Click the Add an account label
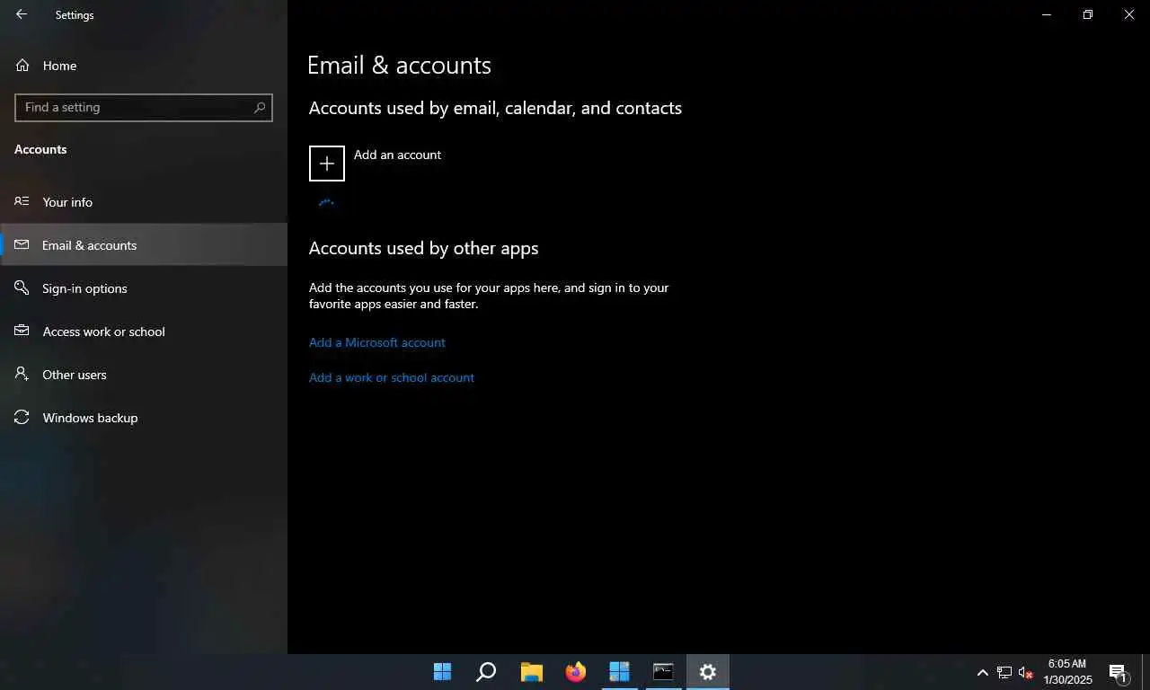 397,155
